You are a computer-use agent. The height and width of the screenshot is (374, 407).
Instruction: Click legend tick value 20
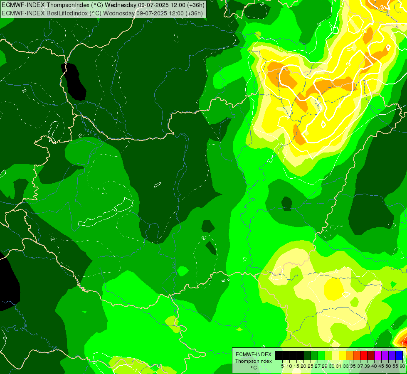pyautogui.click(x=303, y=366)
